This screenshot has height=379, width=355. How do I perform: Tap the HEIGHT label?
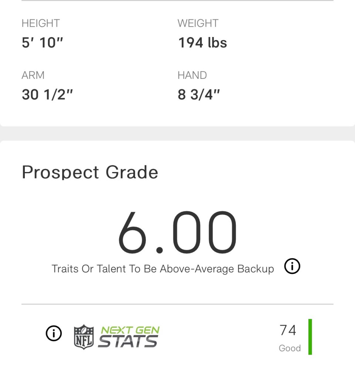point(40,23)
